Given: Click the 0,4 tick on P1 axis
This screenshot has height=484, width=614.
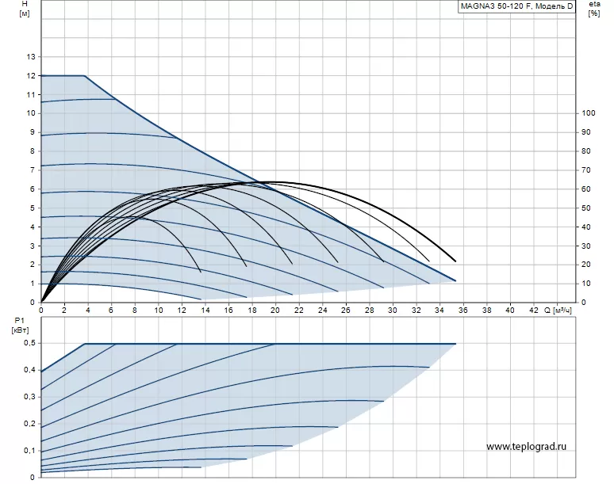Looking at the screenshot, I should pos(30,370).
